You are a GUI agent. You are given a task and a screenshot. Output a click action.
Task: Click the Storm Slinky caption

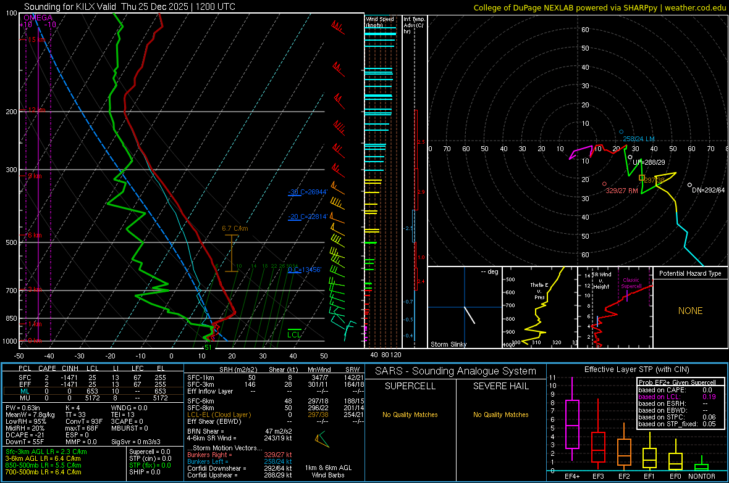(448, 344)
